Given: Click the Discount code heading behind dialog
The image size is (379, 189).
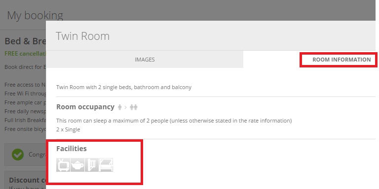Looking at the screenshot, I should pyautogui.click(x=28, y=180).
